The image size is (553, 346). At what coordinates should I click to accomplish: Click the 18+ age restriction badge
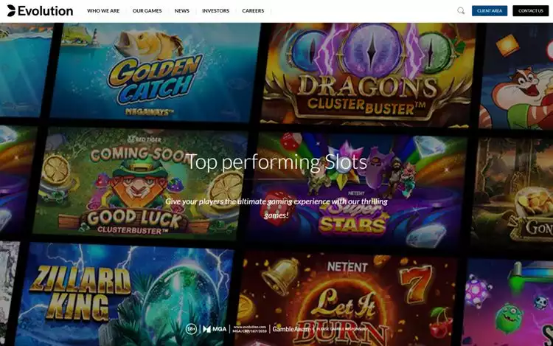click(191, 329)
